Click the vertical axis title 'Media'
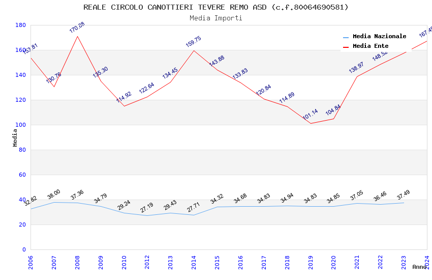 pos(15,137)
